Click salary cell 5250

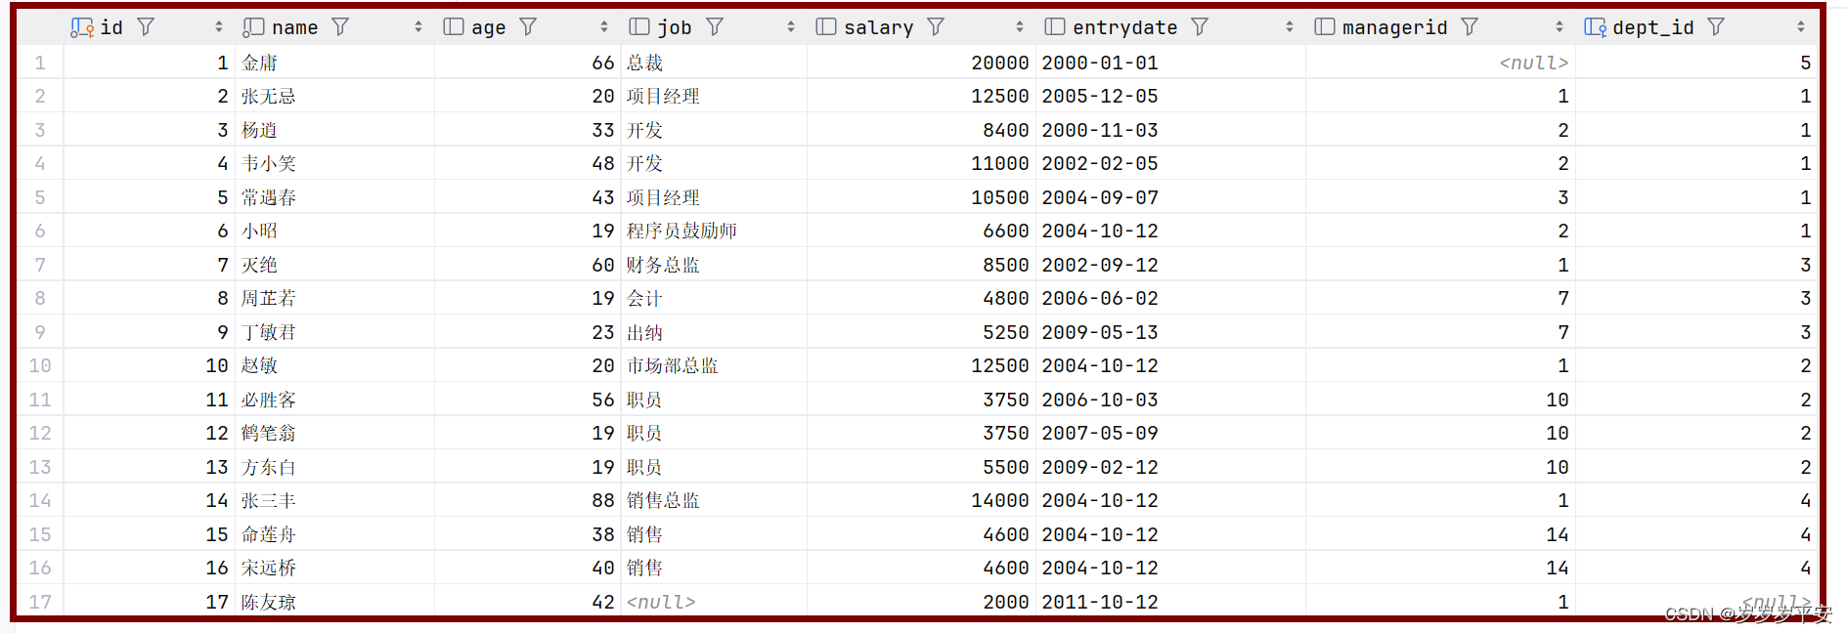pos(1006,332)
